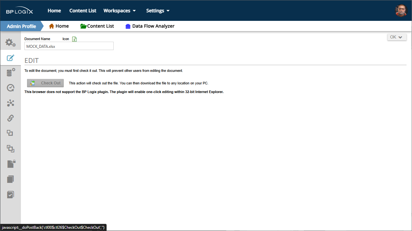
Task: Click the Document Name input field
Action: pos(69,46)
